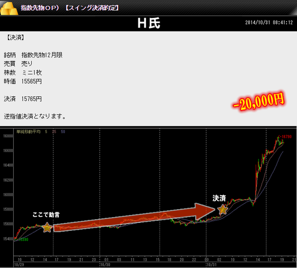
Task: Click the 16800 price axis label
Action: pyautogui.click(x=8, y=136)
